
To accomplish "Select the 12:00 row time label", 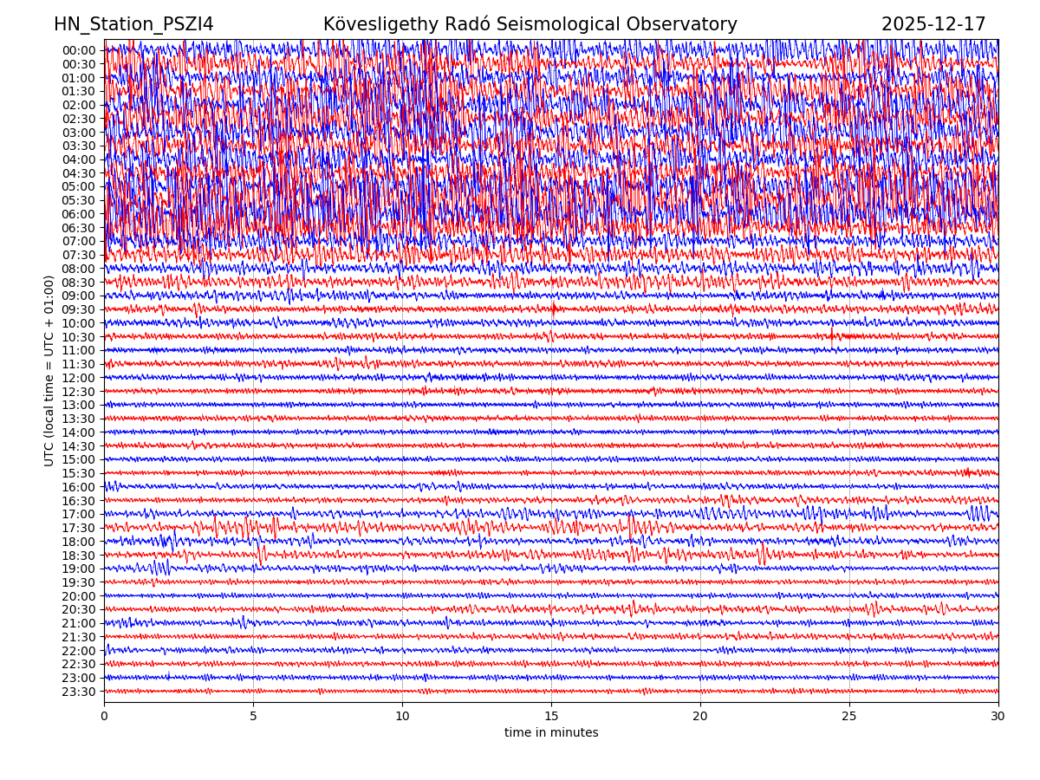I will point(78,378).
